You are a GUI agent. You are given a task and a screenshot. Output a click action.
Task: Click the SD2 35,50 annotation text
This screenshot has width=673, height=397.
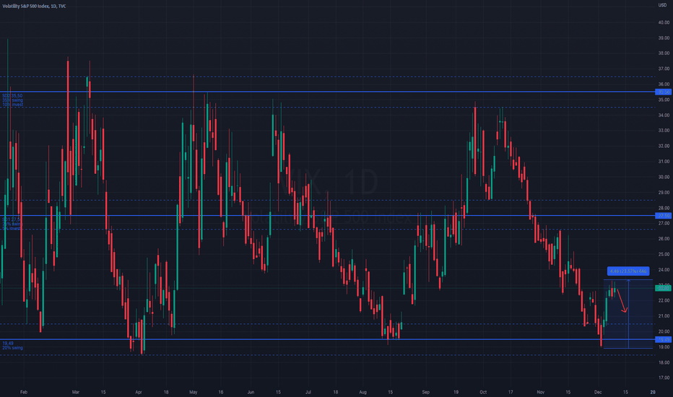[x=12, y=96]
